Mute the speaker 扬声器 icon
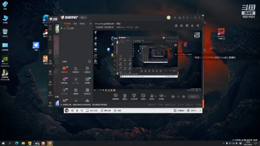 click(161, 96)
